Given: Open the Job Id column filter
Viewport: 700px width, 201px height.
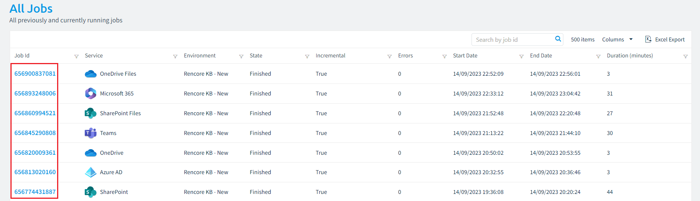Looking at the screenshot, I should click(77, 56).
